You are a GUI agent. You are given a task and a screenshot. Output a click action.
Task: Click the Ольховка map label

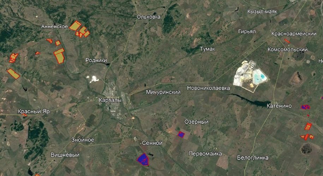pos(149,17)
